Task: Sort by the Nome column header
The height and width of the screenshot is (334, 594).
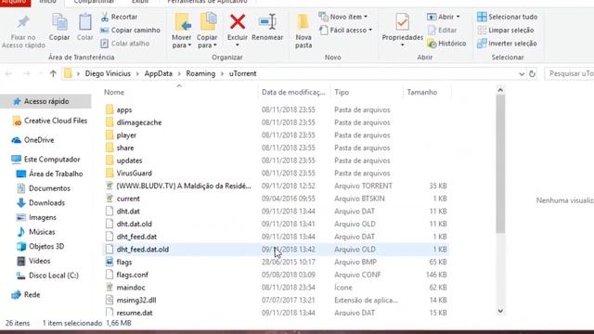Action: point(114,92)
